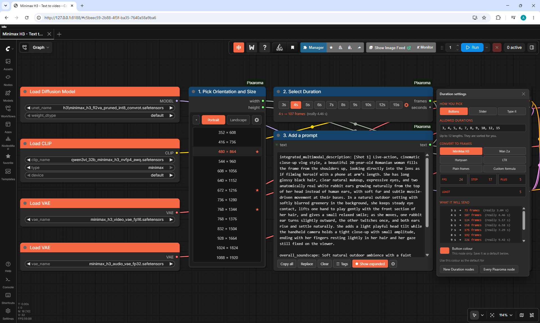Click the bookmark icon in the toolbar
Screen dimensions: 540x323
[292, 47]
